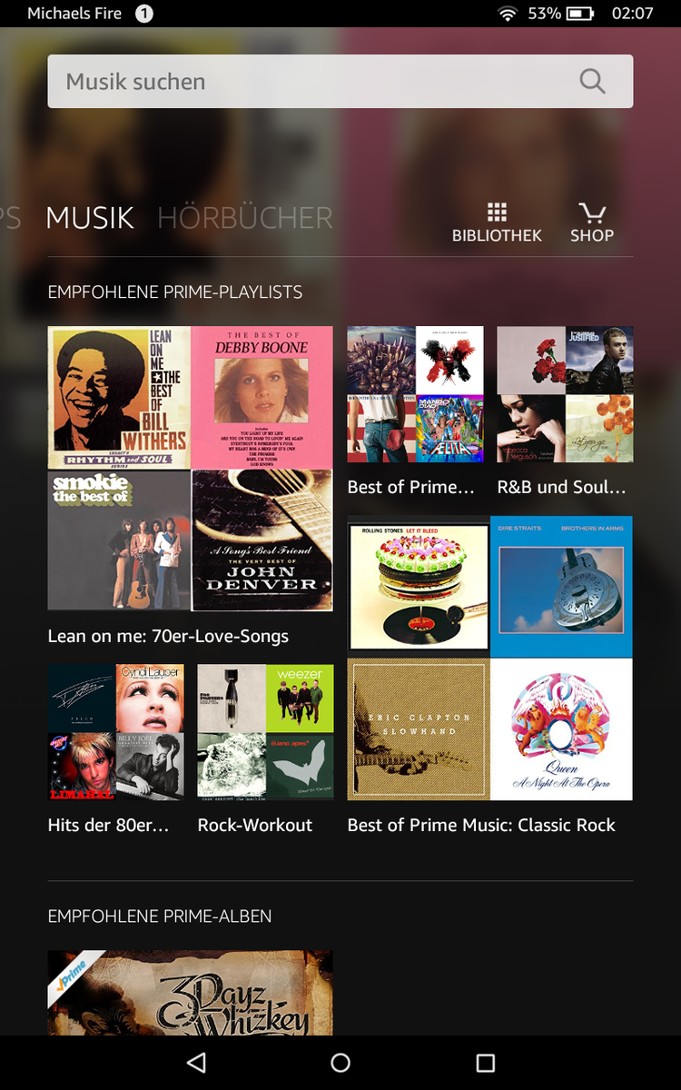Open Lean on me: 70er-Love-Songs playlist

[x=191, y=469]
